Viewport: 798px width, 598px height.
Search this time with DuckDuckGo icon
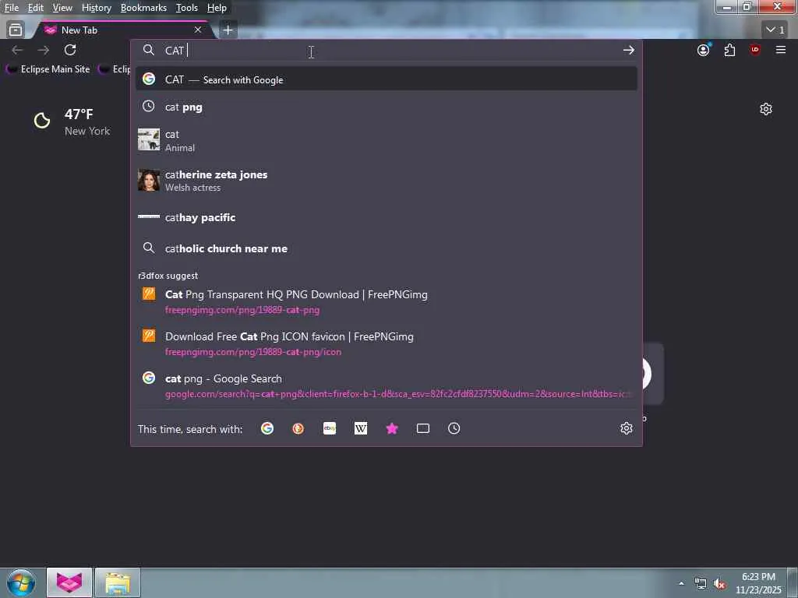click(x=298, y=429)
